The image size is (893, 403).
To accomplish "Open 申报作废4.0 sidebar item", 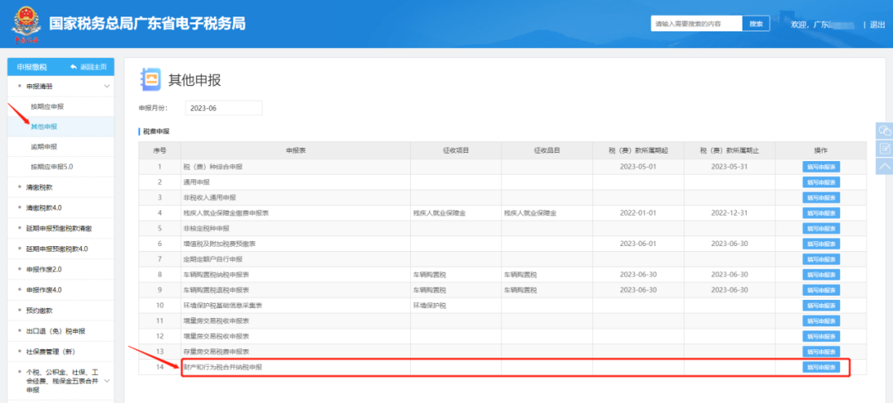I will click(44, 290).
